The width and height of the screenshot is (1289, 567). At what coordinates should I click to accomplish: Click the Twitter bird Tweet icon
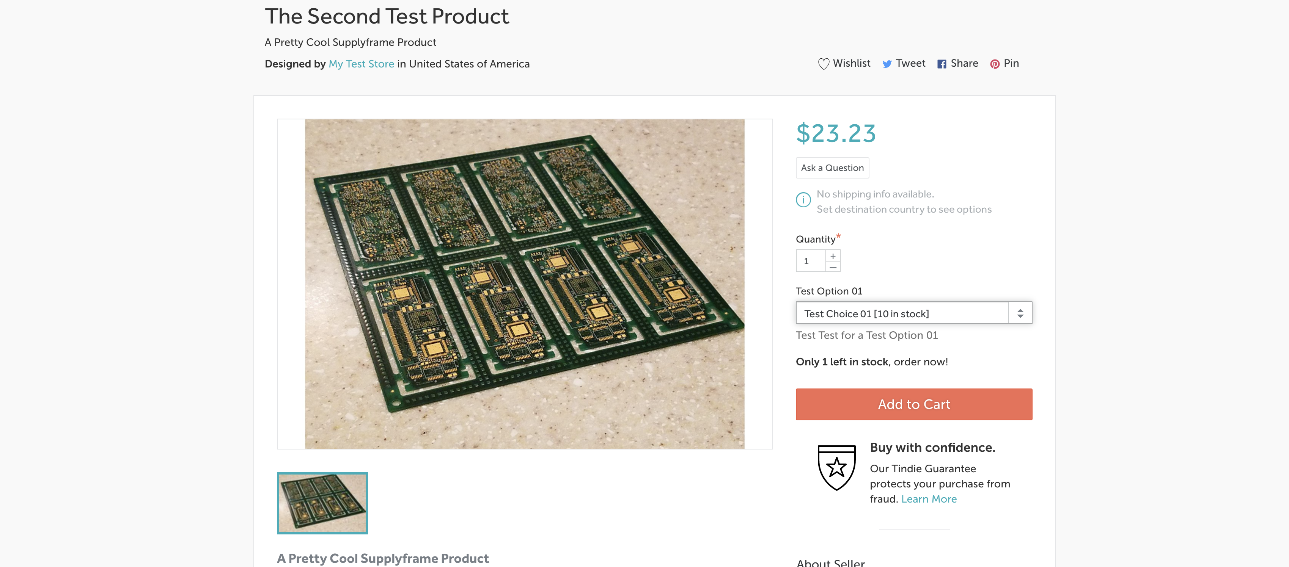[887, 64]
